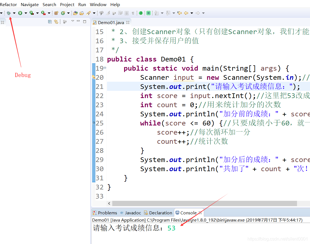
Task: Click the editor horizontal scrollbar left arrow
Action: (109, 203)
